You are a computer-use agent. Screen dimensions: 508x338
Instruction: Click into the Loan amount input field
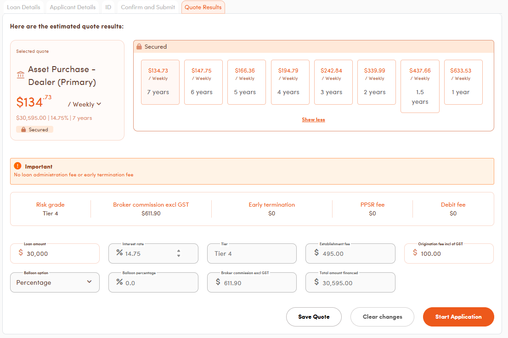60,253
